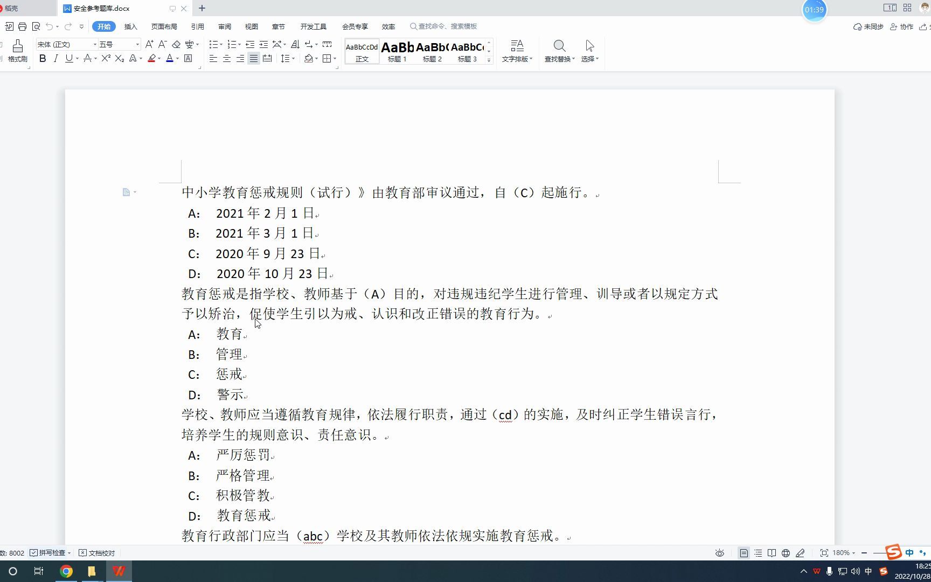Apply the 标题 2 (Heading 2) style
Viewport: 931px width, 582px height.
tap(432, 52)
